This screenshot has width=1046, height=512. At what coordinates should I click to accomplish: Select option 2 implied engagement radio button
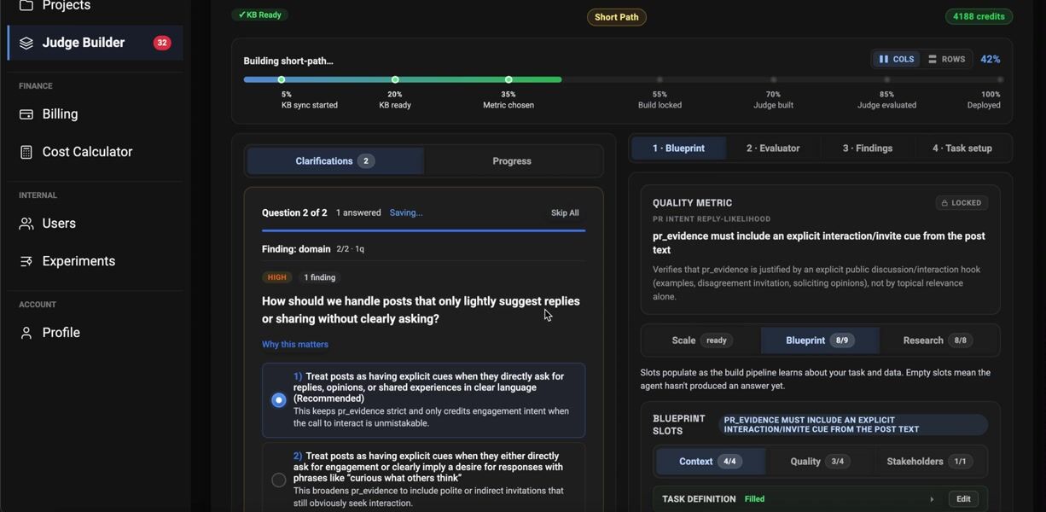(x=278, y=480)
